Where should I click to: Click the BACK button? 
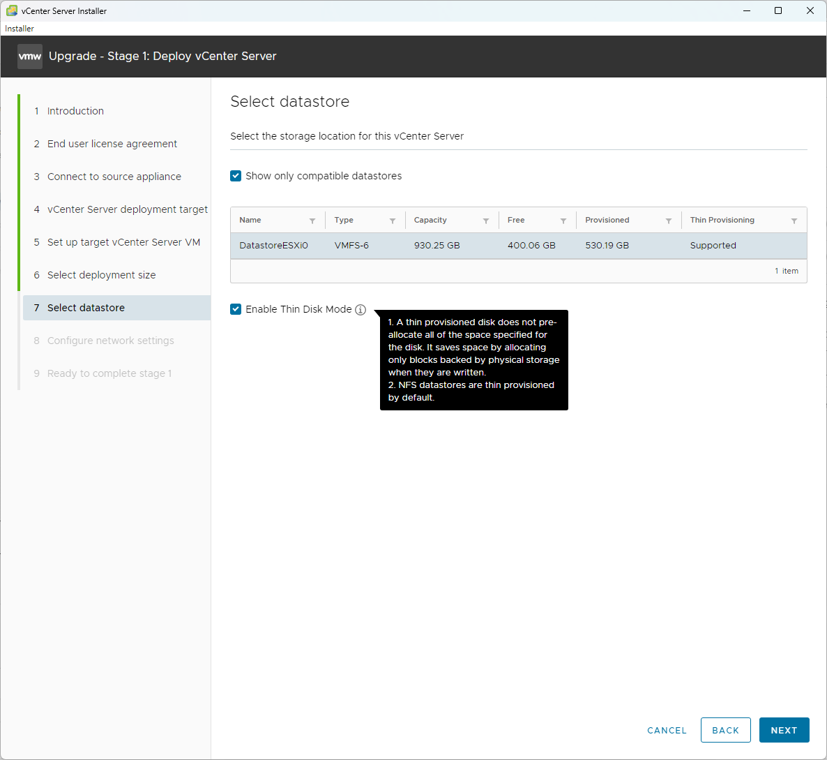[725, 730]
